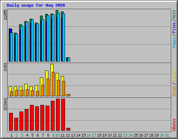This screenshot has height=139, width=178.
Task: Click day 28 on the axis
Action: (x=151, y=135)
